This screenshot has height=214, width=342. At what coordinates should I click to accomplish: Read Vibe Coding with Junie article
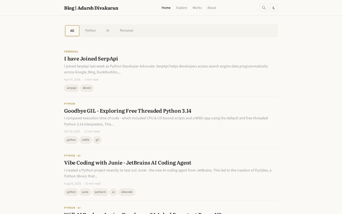tap(127, 163)
